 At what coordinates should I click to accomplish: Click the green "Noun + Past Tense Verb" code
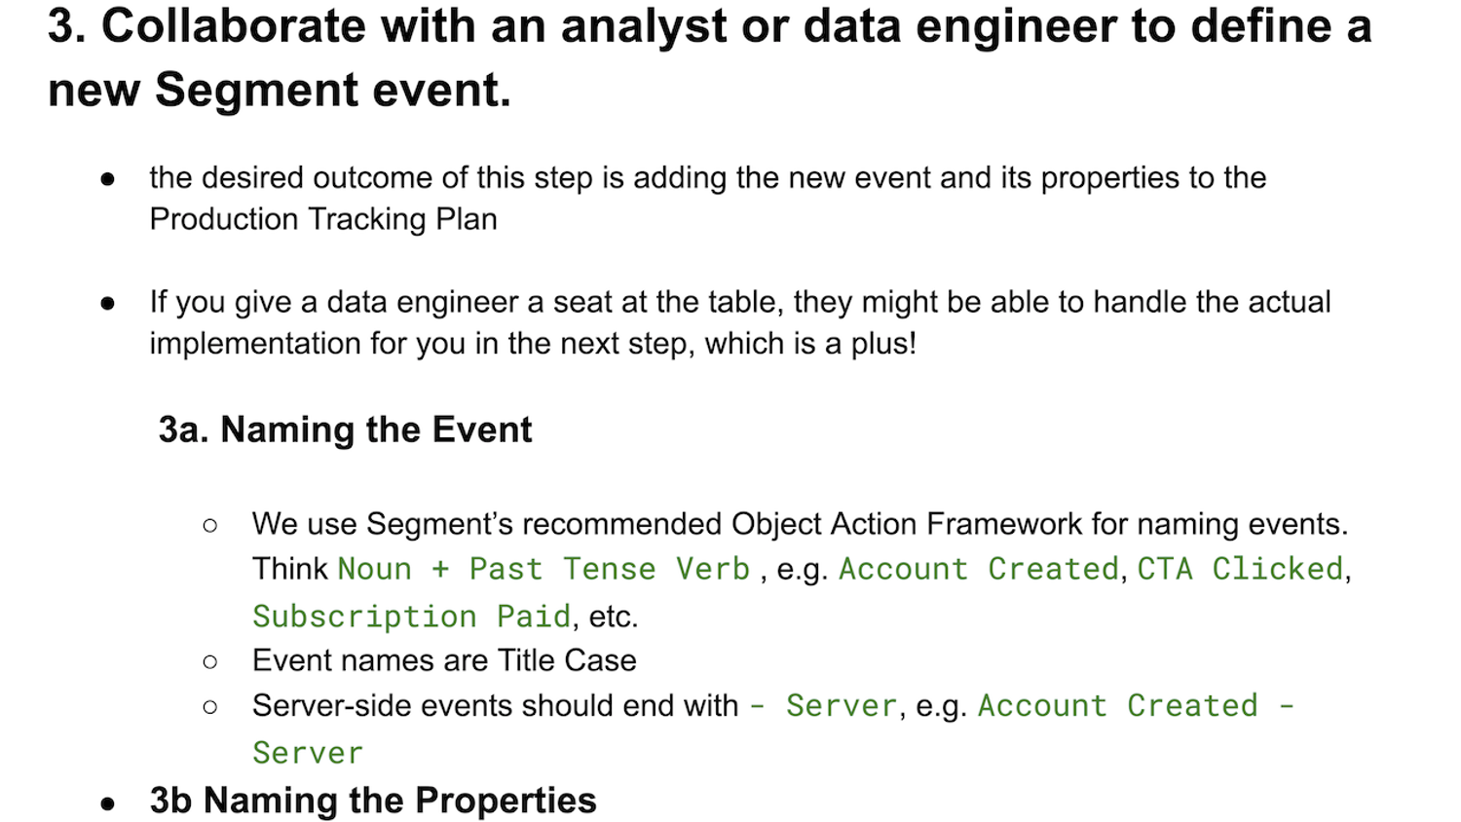tap(543, 569)
